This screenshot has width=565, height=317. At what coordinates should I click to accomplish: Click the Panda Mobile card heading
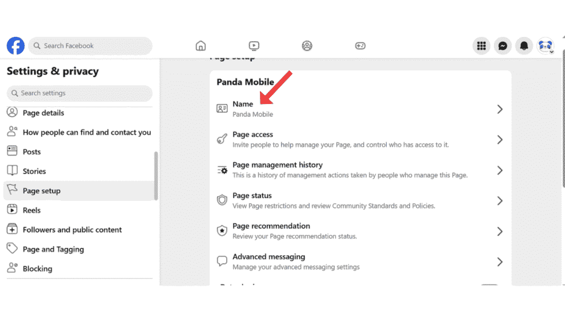tap(246, 82)
